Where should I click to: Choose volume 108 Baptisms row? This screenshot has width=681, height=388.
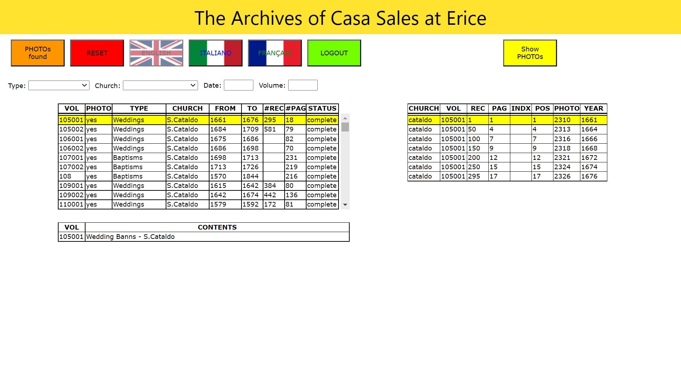198,176
